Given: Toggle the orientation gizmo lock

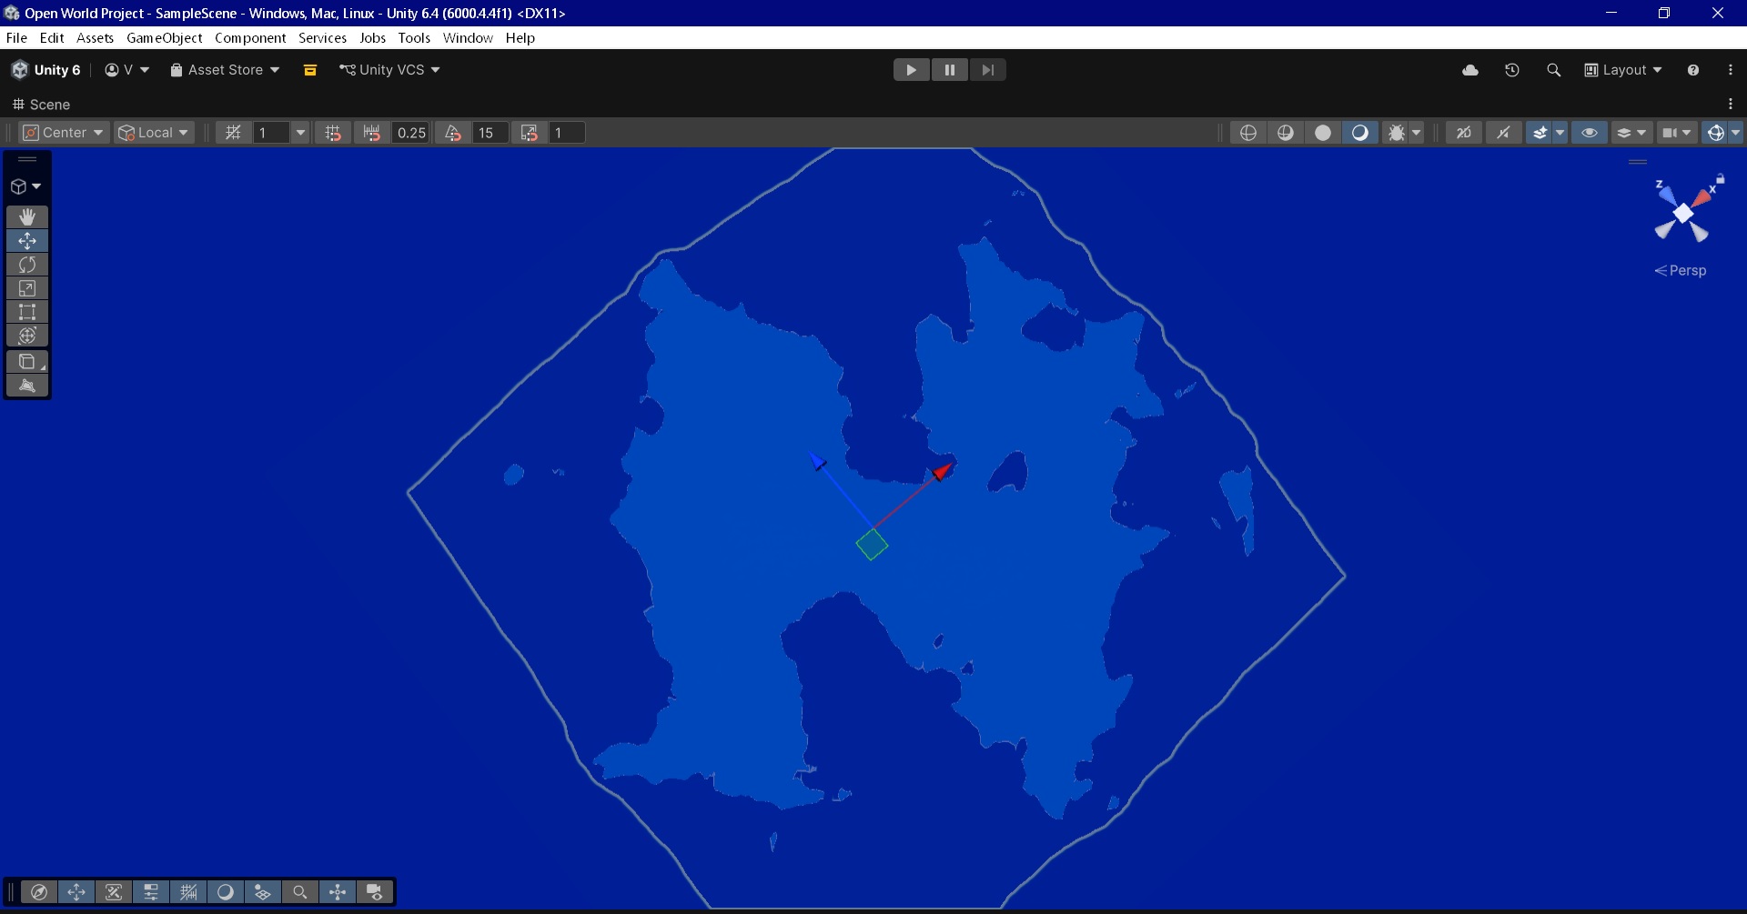Looking at the screenshot, I should 1720,179.
